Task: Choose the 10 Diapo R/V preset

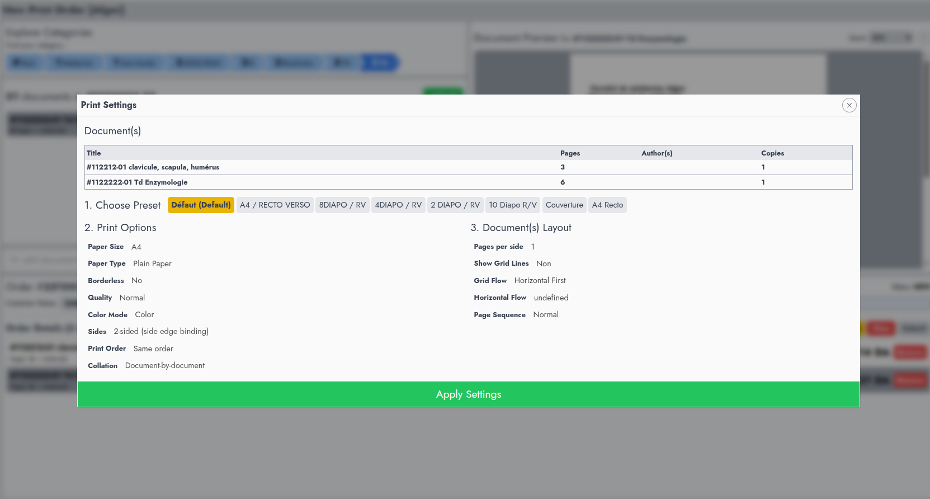Action: pos(513,205)
